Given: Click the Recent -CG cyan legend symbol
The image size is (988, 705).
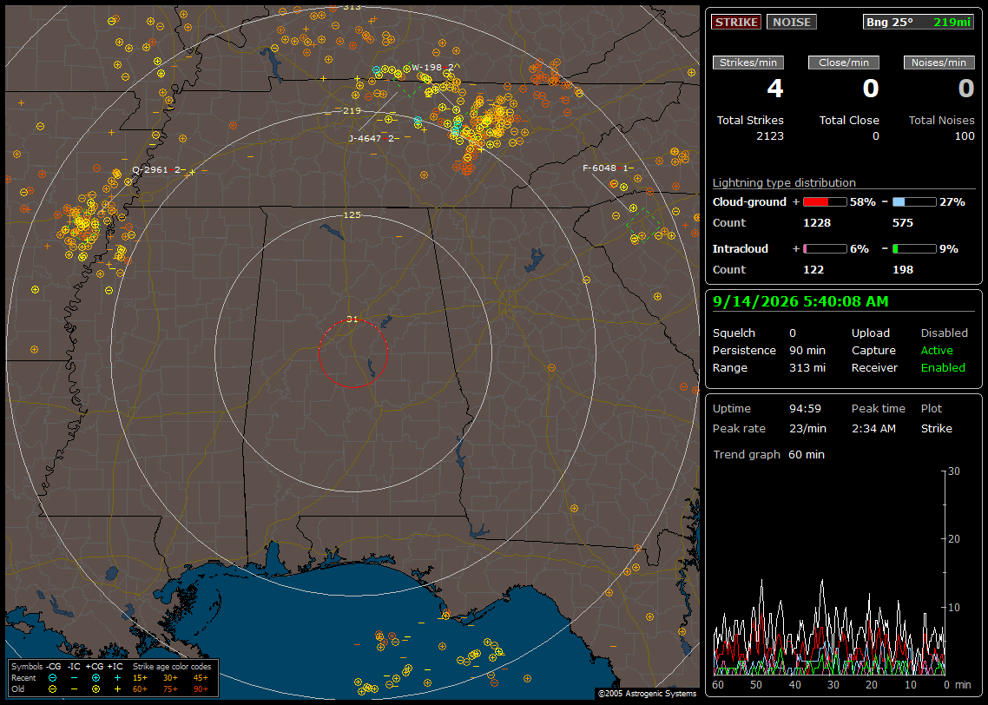Looking at the screenshot, I should 52,678.
